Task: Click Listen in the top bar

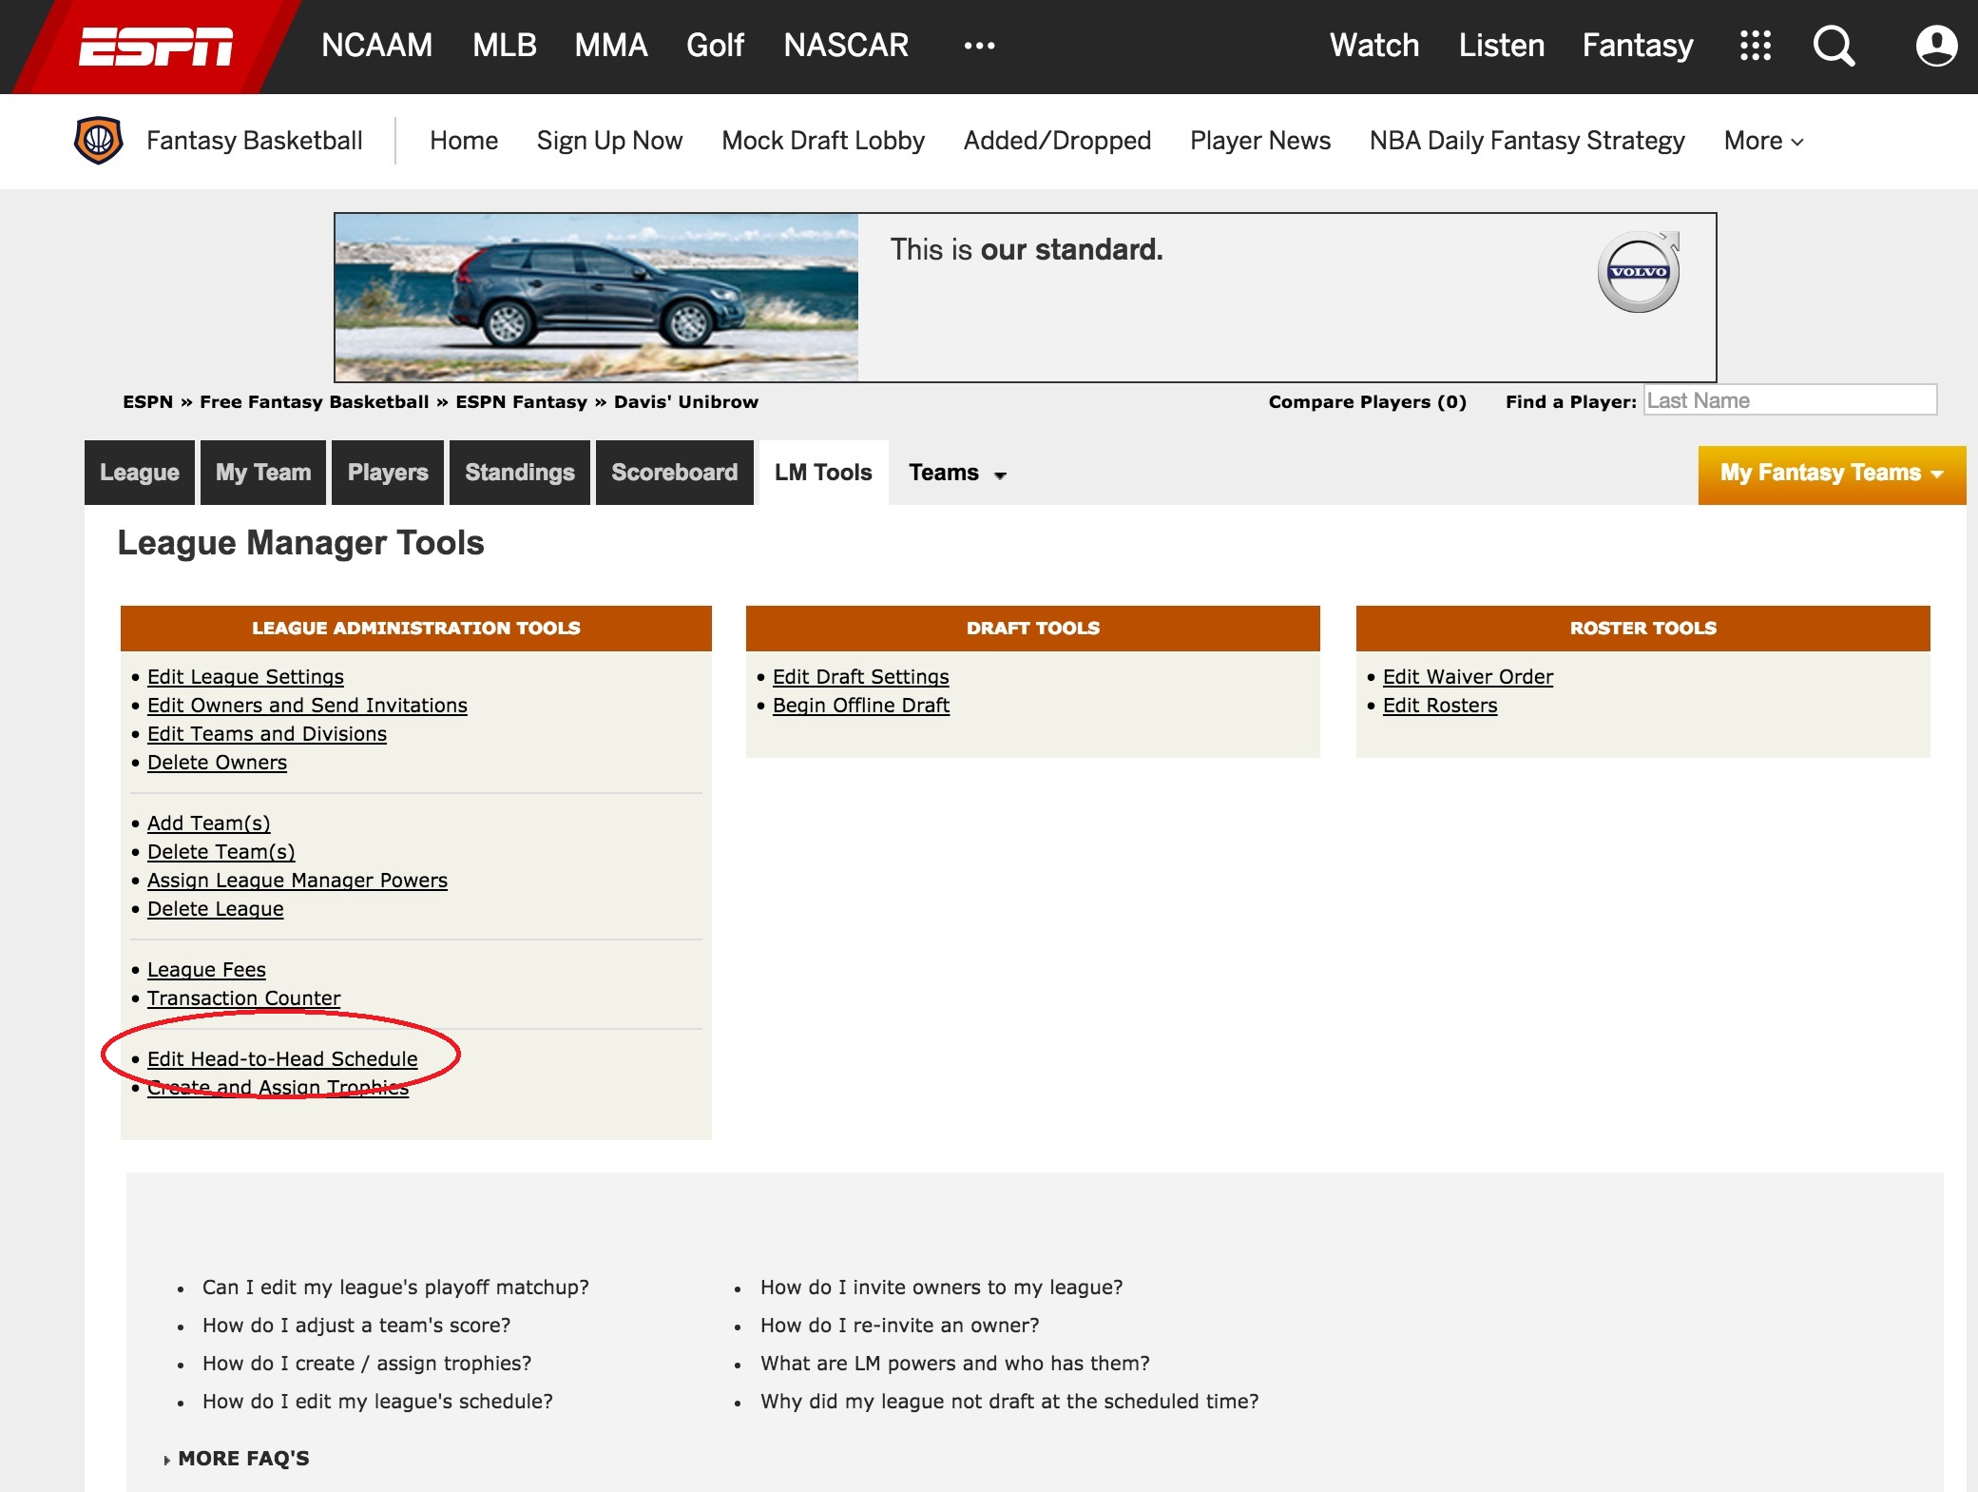Action: tap(1502, 46)
